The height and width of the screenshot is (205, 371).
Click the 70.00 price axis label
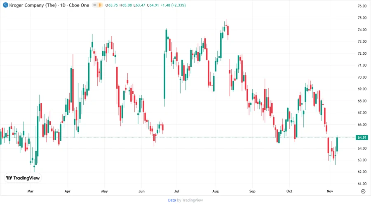tap(362, 77)
